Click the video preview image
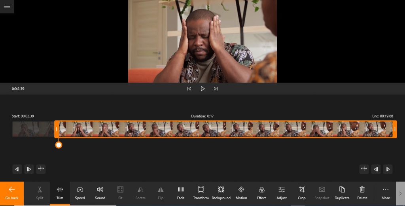 (202, 41)
